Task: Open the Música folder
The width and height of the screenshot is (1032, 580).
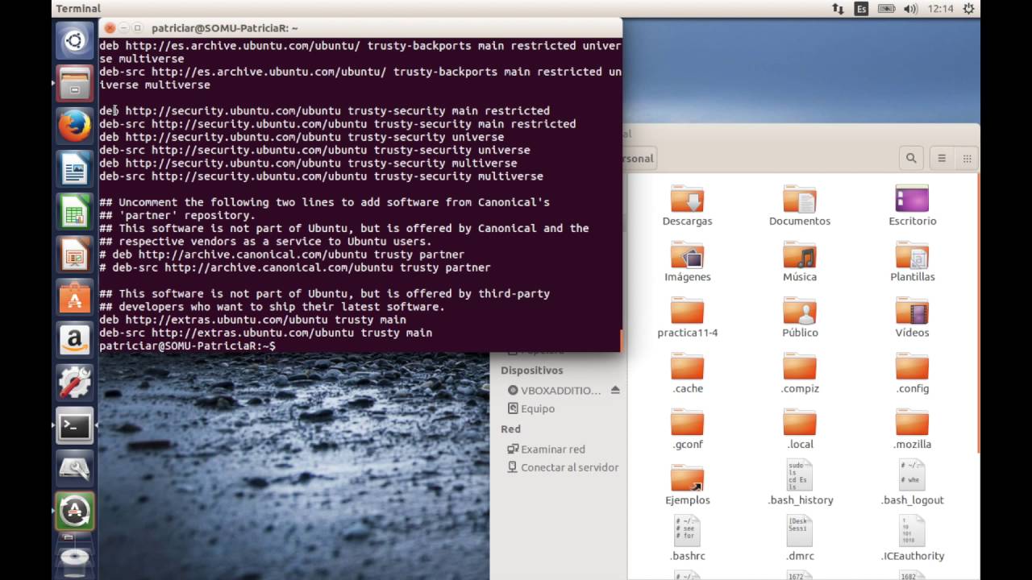Action: tap(800, 262)
